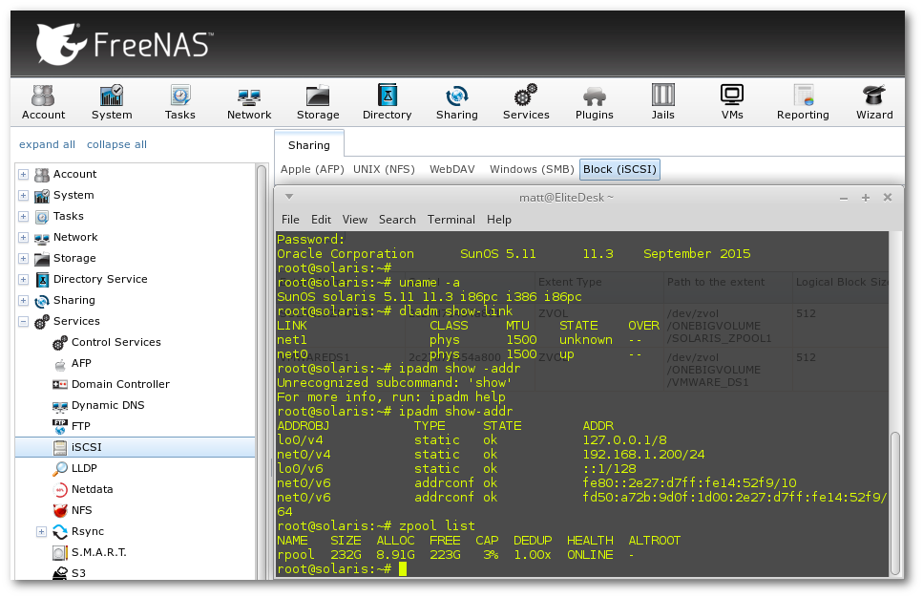Open the Jails toolbar icon
This screenshot has height=598, width=923.
point(662,102)
